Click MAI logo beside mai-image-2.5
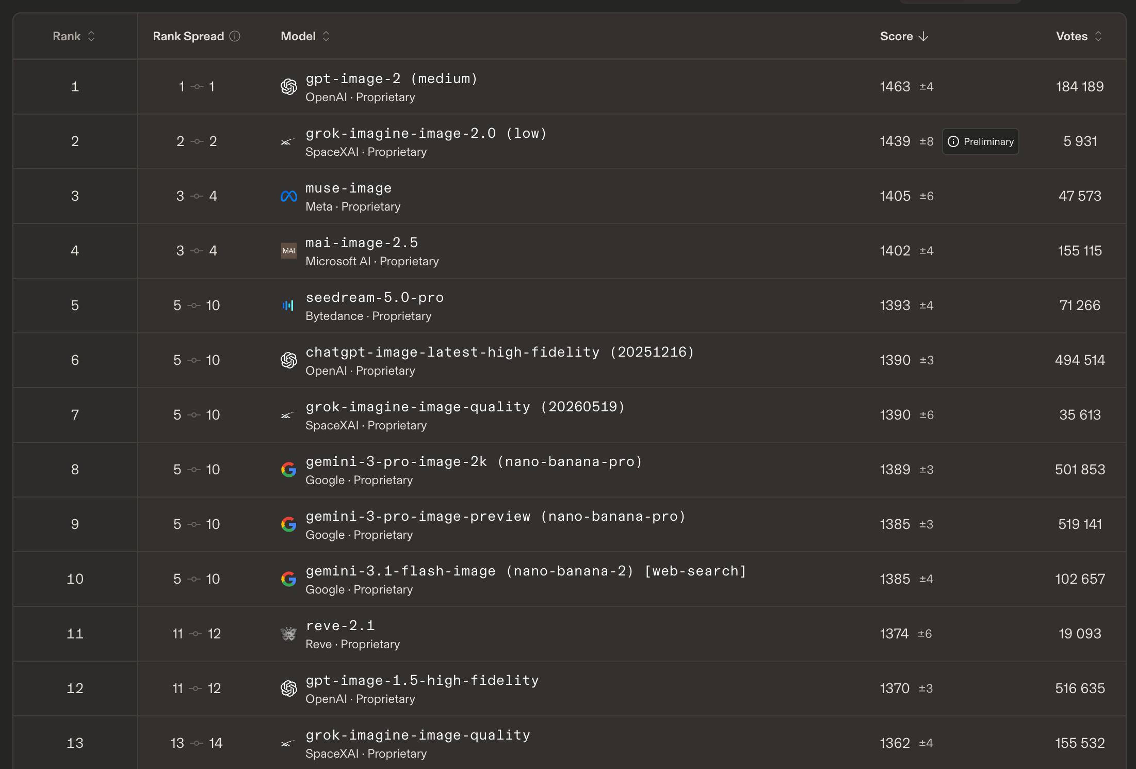Screen dimensions: 1136x769 click(289, 251)
